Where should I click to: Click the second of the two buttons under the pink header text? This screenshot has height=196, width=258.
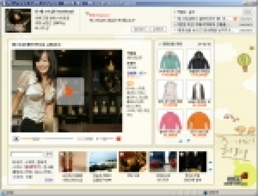click(x=158, y=29)
